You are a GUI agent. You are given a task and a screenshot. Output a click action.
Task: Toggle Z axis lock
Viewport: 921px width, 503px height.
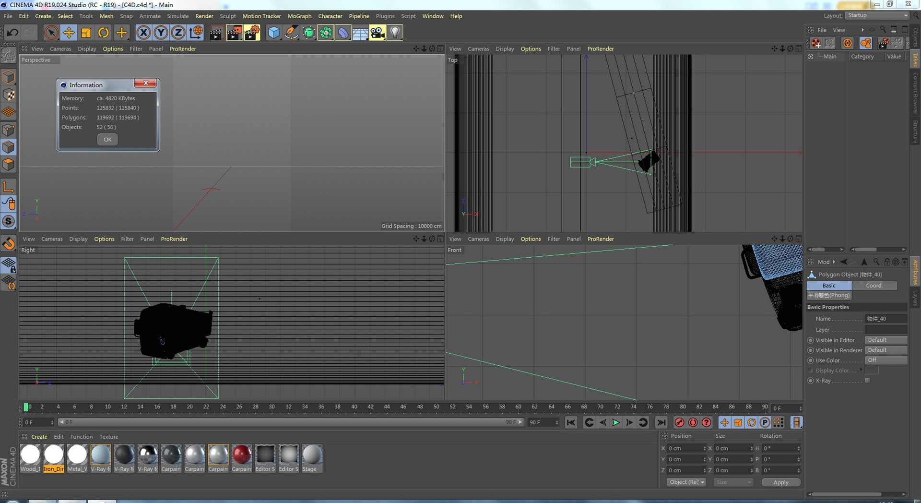click(178, 33)
